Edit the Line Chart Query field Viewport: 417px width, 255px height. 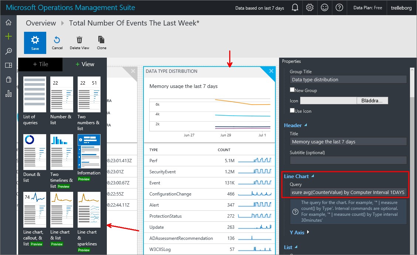tap(348, 192)
